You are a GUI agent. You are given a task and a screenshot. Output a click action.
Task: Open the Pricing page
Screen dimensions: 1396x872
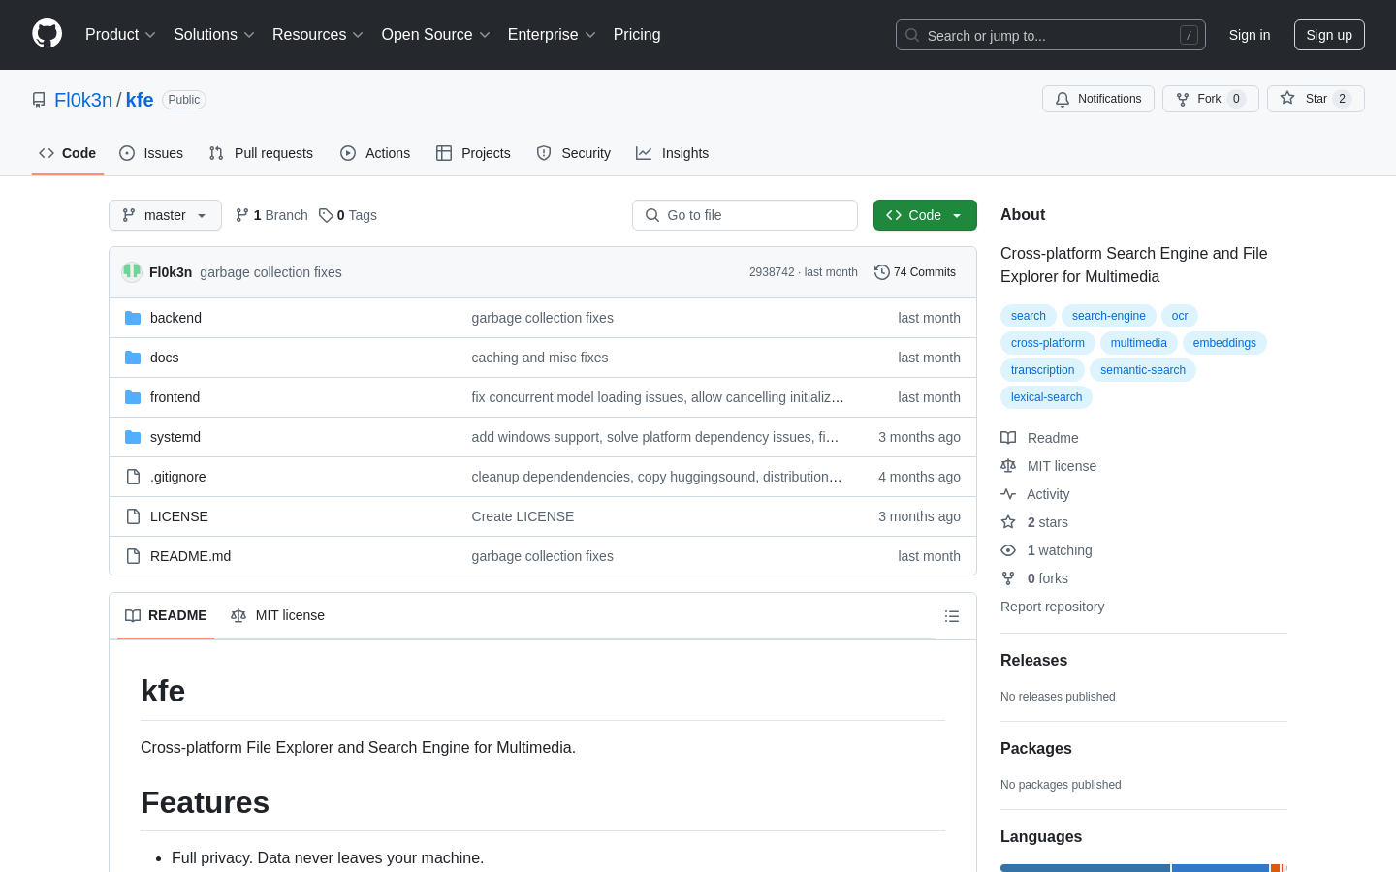(x=637, y=35)
